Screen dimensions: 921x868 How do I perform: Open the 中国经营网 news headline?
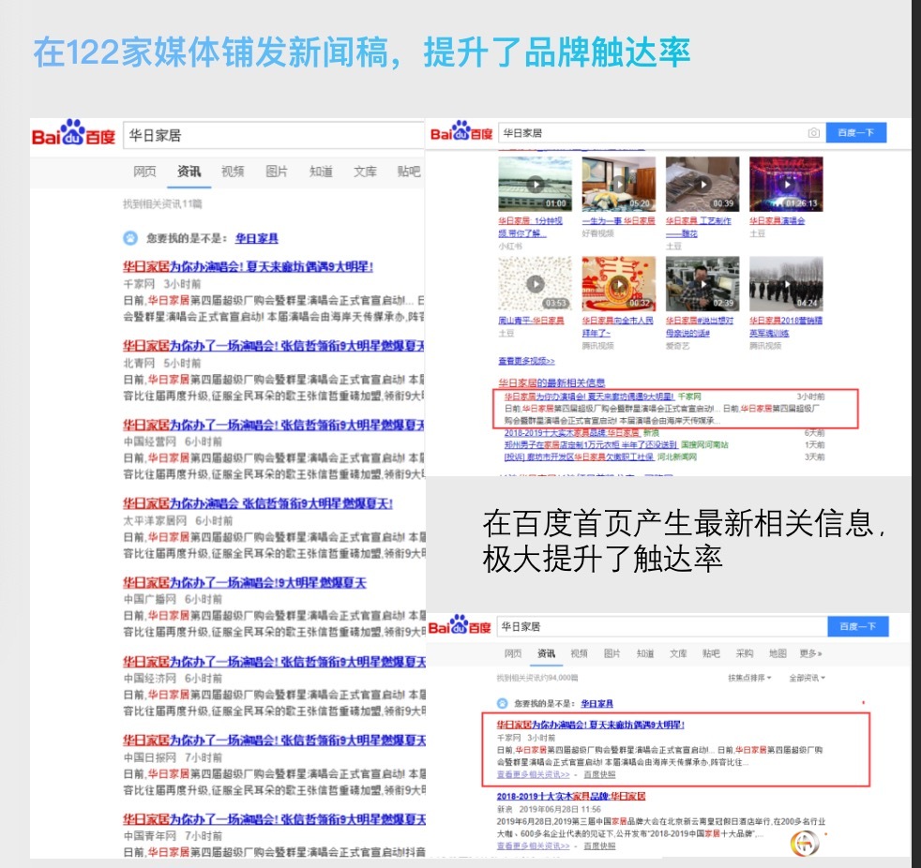(x=274, y=425)
